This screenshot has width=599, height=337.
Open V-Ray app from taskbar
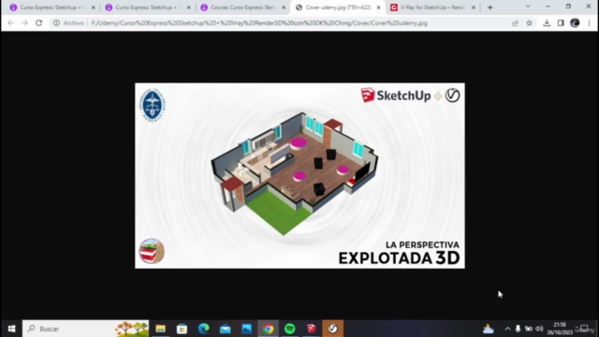click(x=333, y=329)
